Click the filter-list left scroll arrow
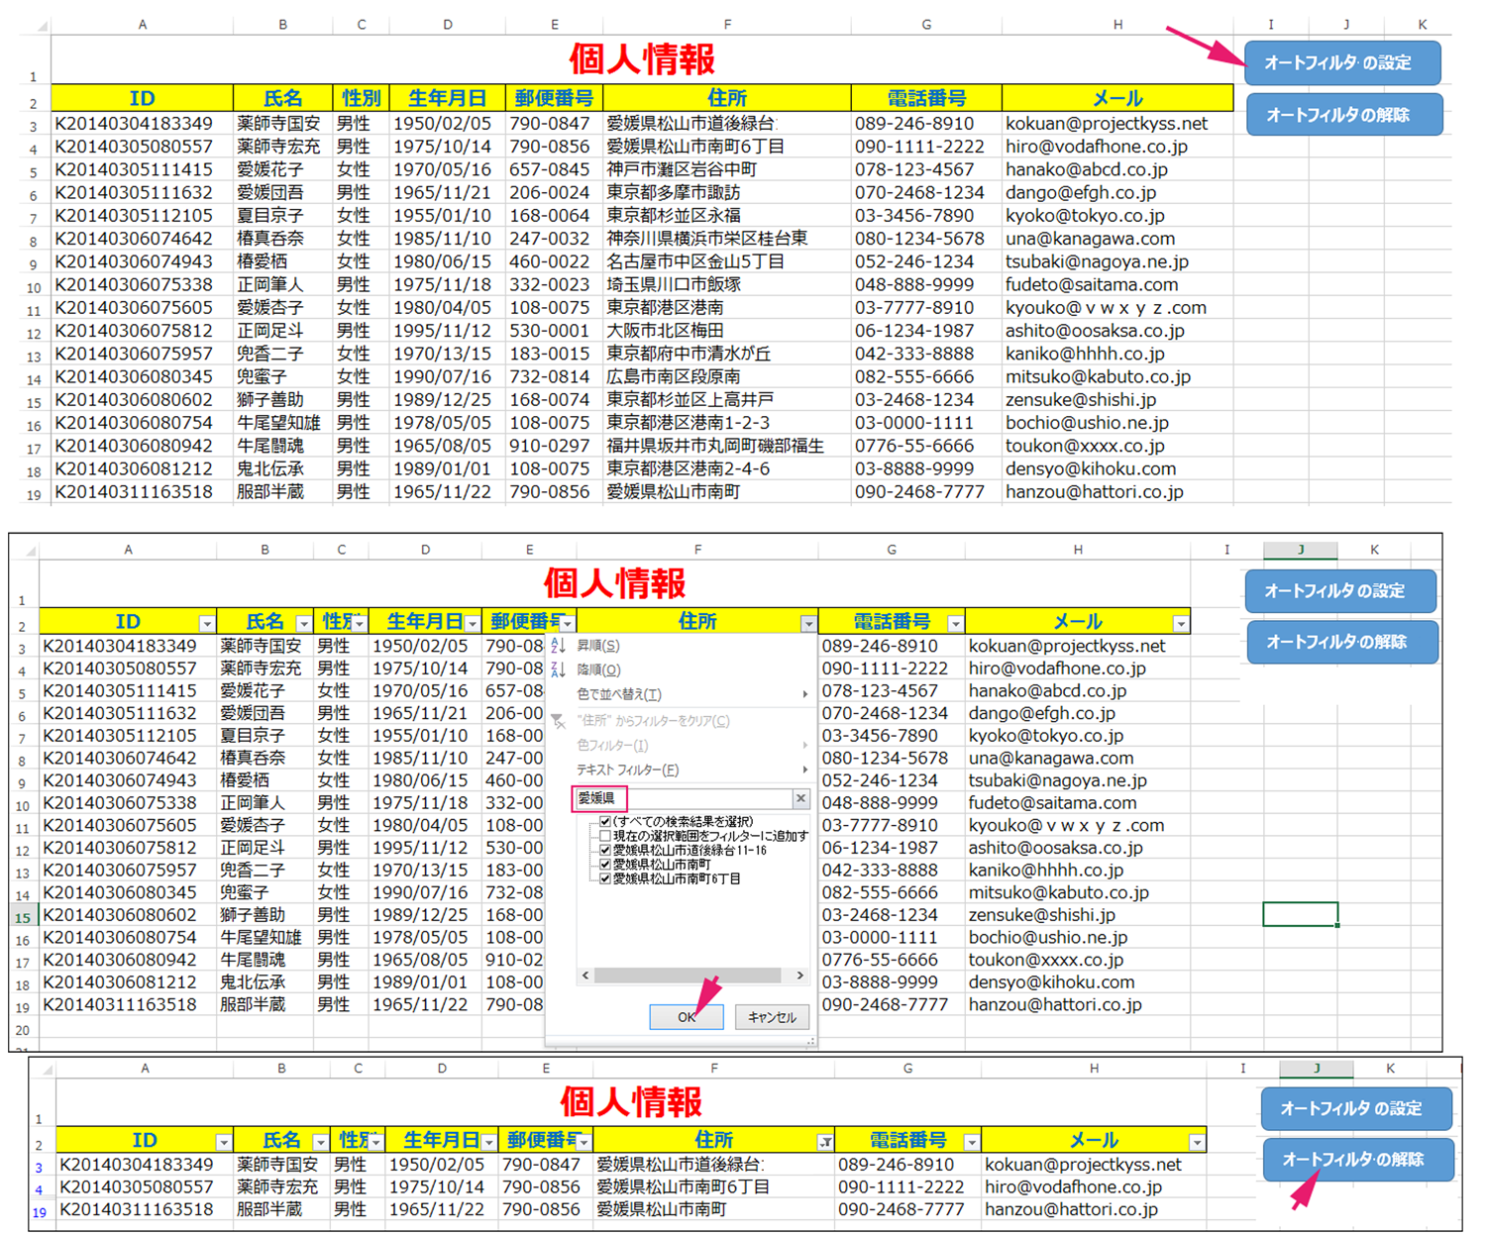Viewport: 1486px width, 1235px height. [585, 976]
